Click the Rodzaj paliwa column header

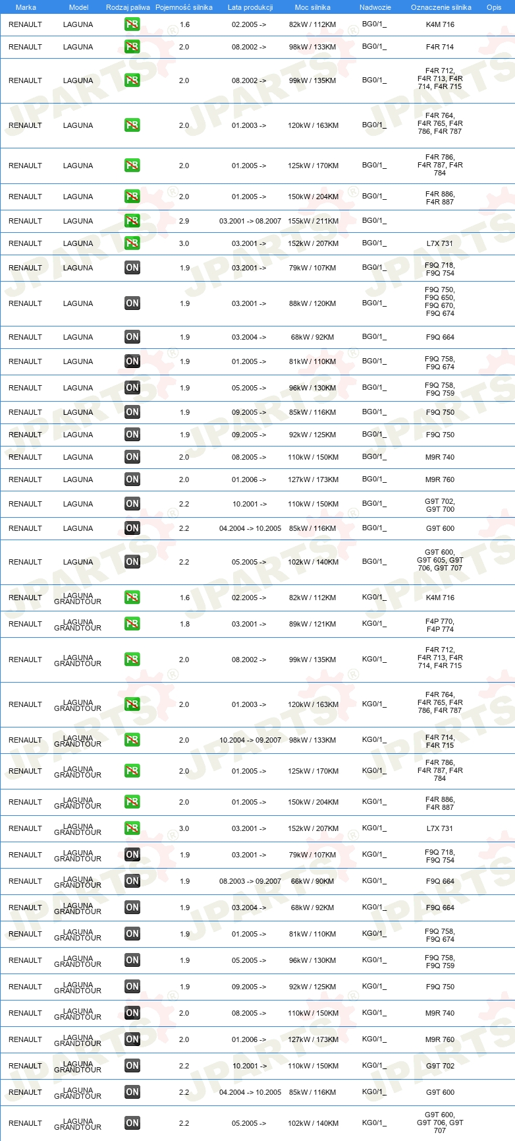pyautogui.click(x=128, y=7)
